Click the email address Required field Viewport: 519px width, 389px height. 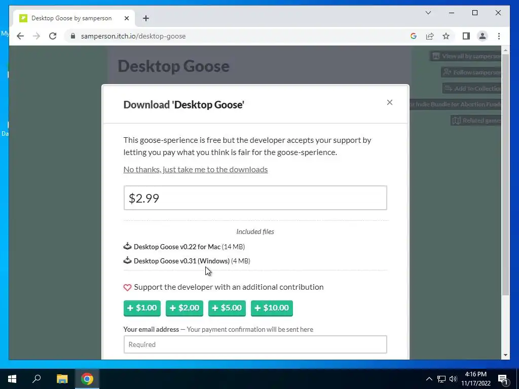(x=255, y=344)
